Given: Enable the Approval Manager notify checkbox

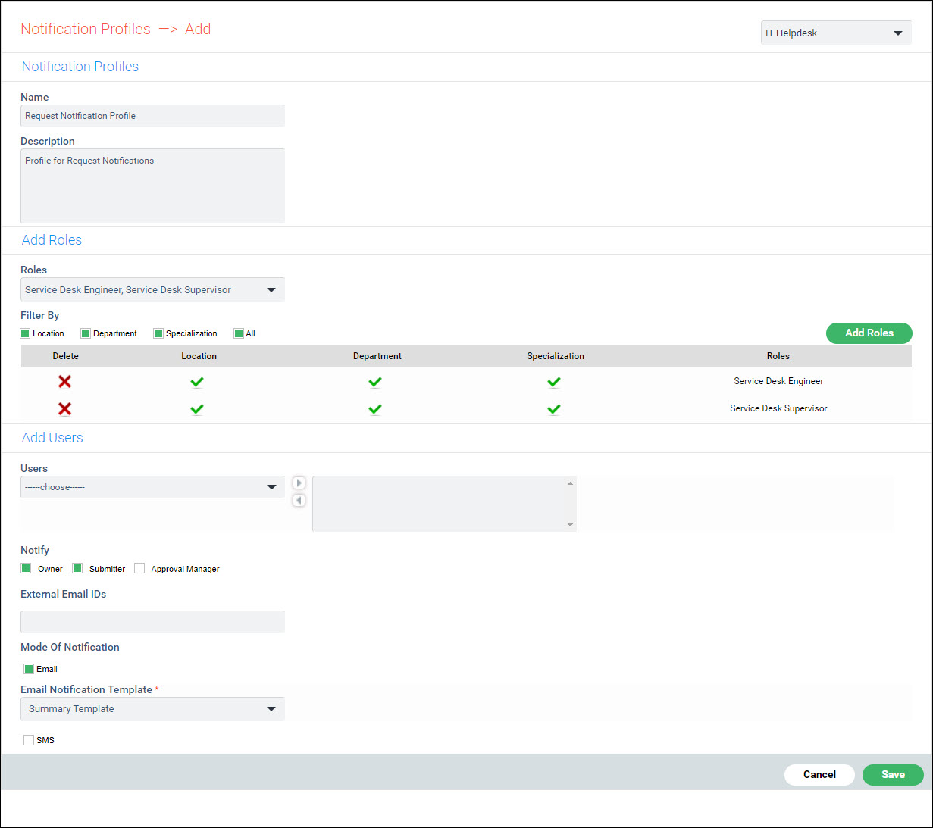Looking at the screenshot, I should (x=139, y=569).
